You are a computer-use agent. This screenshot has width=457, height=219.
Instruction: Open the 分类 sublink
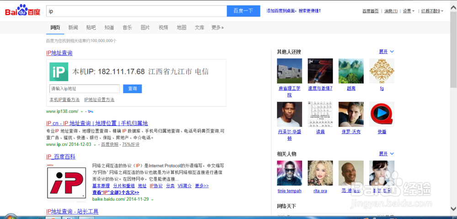click(x=170, y=186)
